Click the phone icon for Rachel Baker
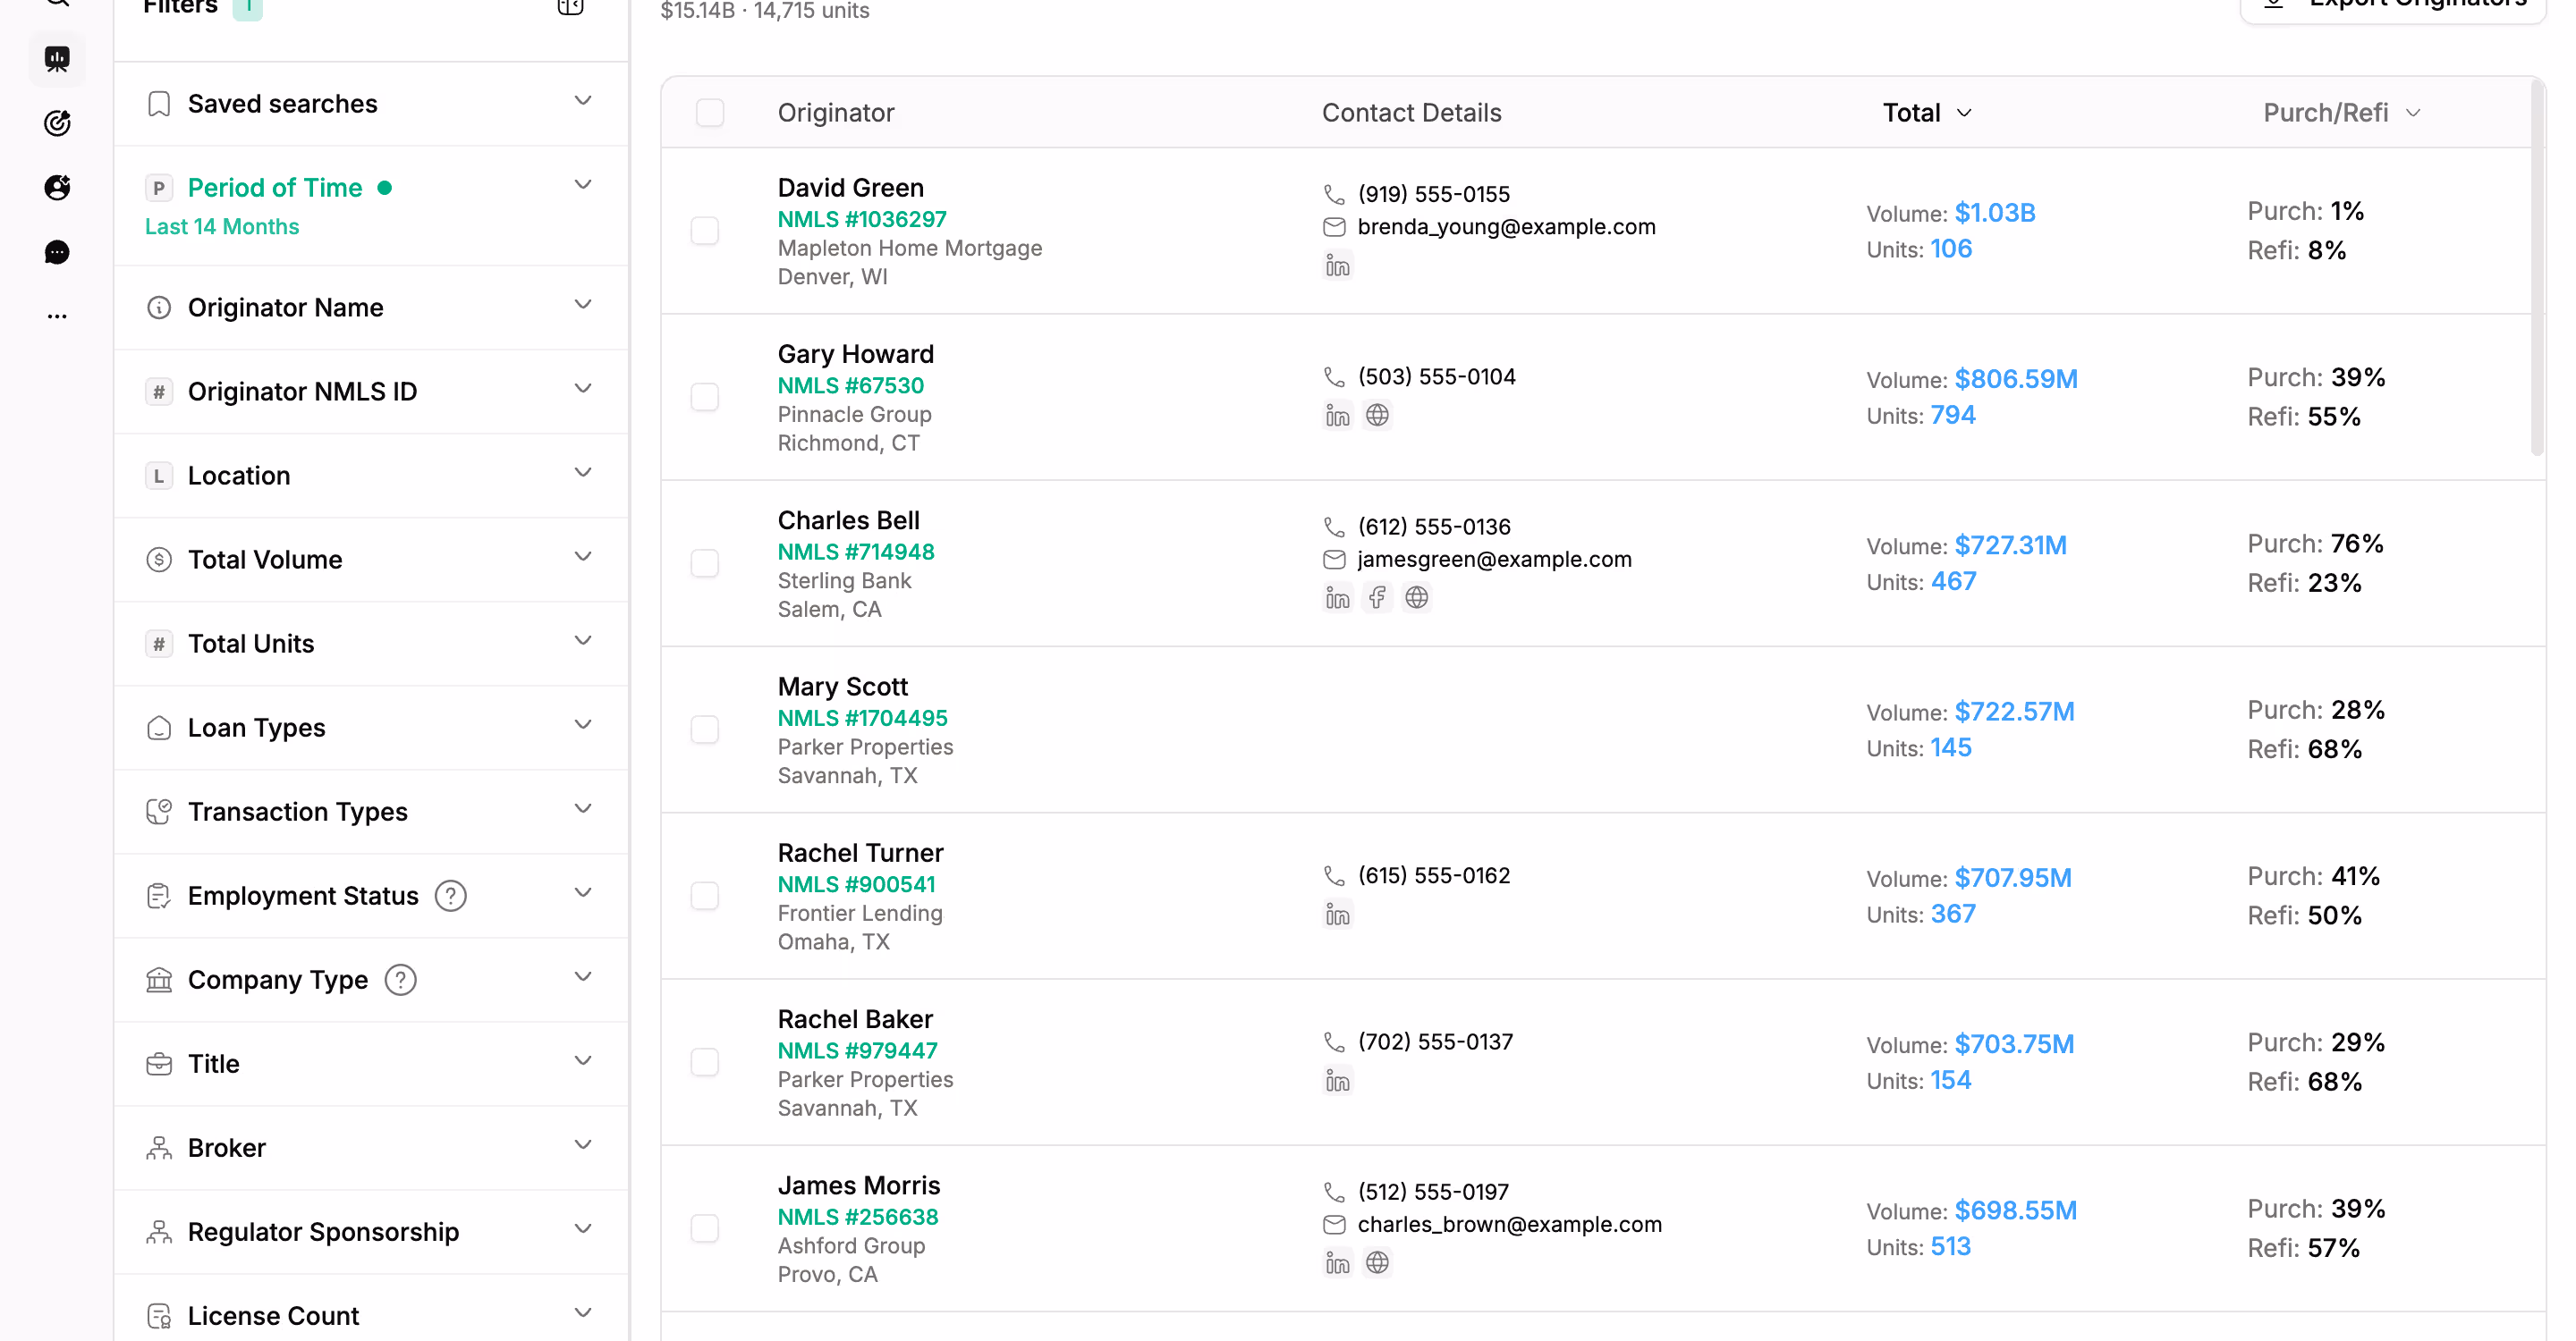Image resolution: width=2576 pixels, height=1341 pixels. [x=1334, y=1042]
